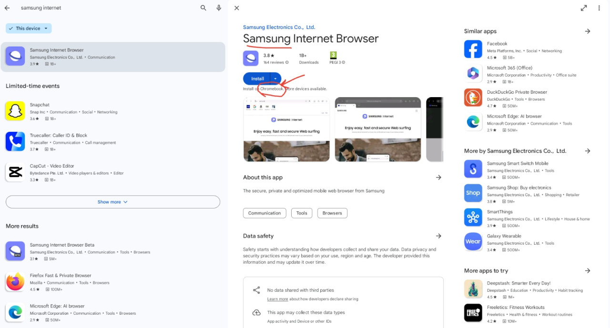Select the Communication category chip
This screenshot has width=610, height=328.
tap(264, 213)
